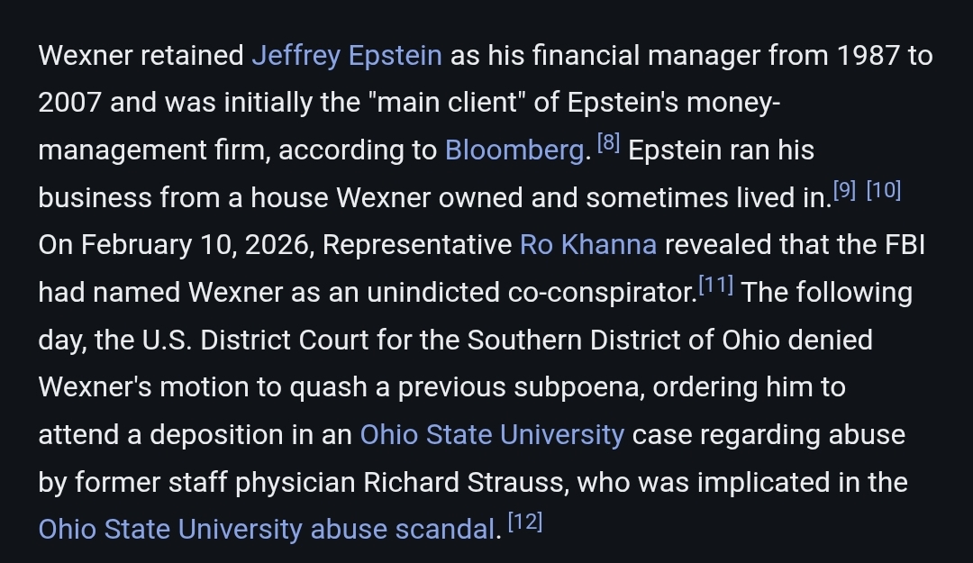Click the word "co-conspirator"
The width and height of the screenshot is (973, 563).
[x=597, y=293]
